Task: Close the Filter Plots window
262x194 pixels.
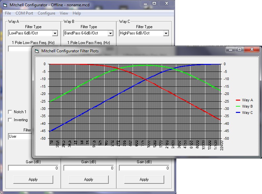Action: (252, 50)
